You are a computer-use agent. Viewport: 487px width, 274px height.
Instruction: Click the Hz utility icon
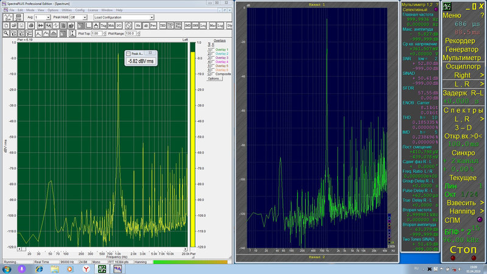(138, 26)
